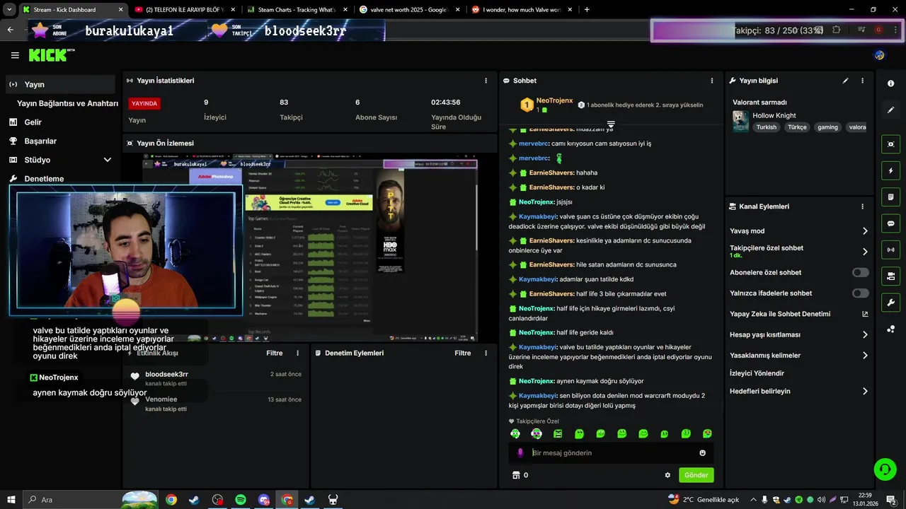Click the wrench icon in the right rail
This screenshot has width=906, height=509.
[890, 303]
